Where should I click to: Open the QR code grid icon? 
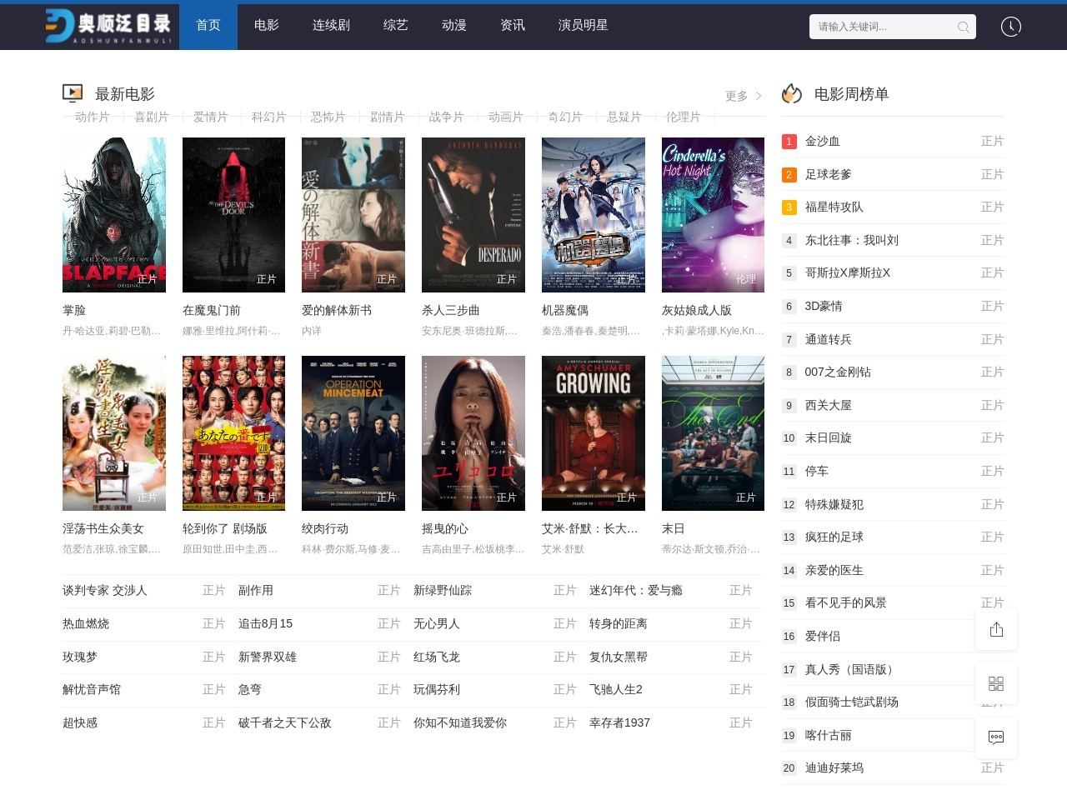pos(996,683)
